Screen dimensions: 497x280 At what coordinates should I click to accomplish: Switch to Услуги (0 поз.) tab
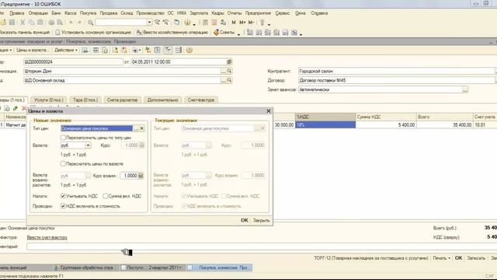[49, 100]
